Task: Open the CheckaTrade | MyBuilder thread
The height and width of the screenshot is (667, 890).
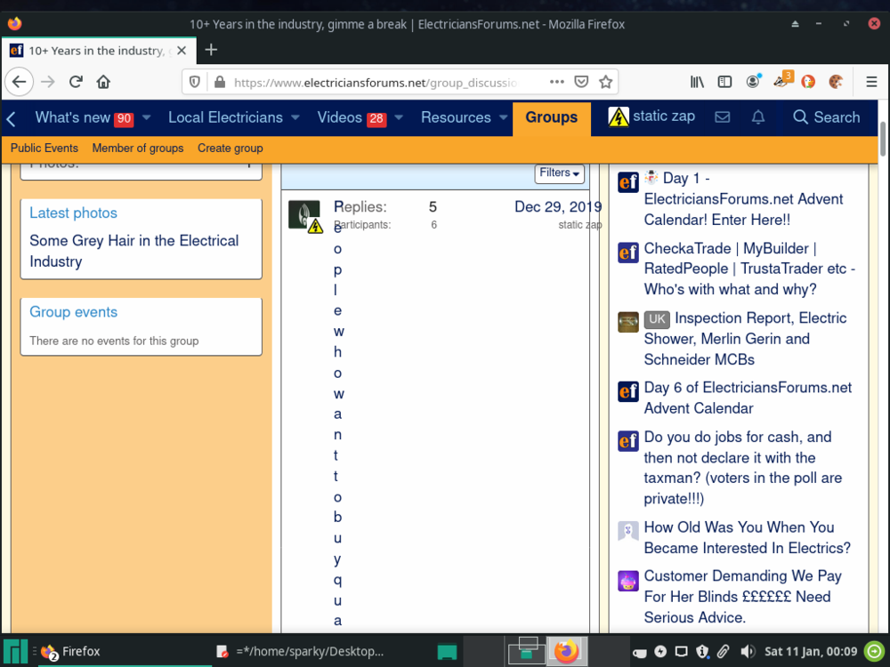Action: [x=749, y=269]
